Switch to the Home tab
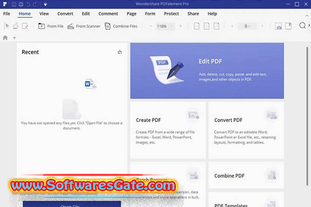This screenshot has width=311, height=207. [25, 14]
